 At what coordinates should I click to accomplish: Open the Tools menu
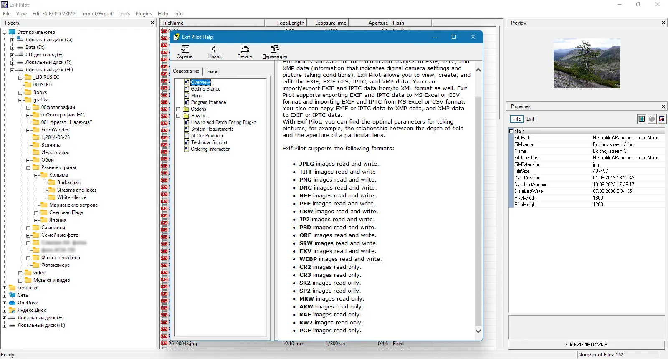pos(124,14)
